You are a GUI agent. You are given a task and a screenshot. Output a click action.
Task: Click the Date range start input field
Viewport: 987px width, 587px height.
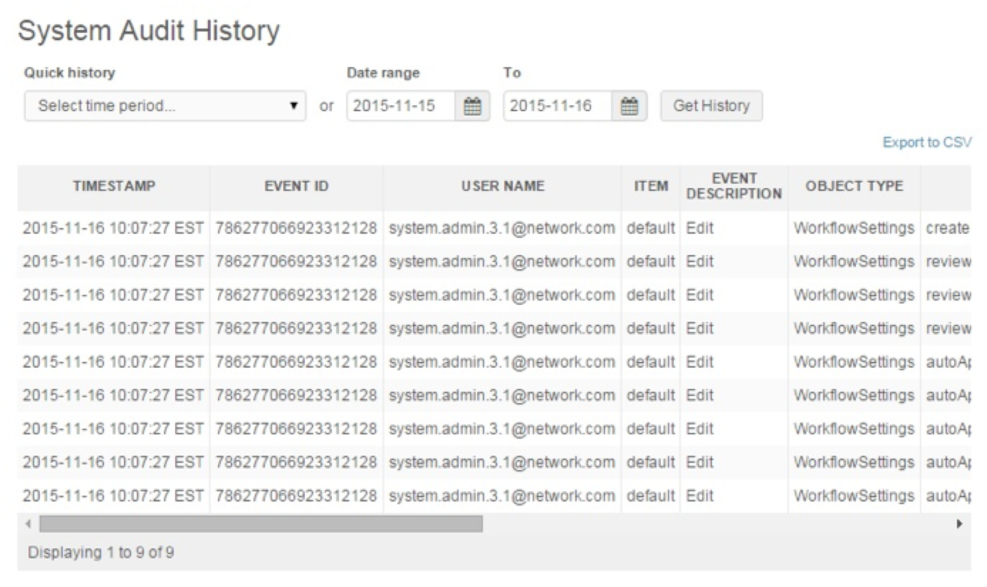click(401, 106)
